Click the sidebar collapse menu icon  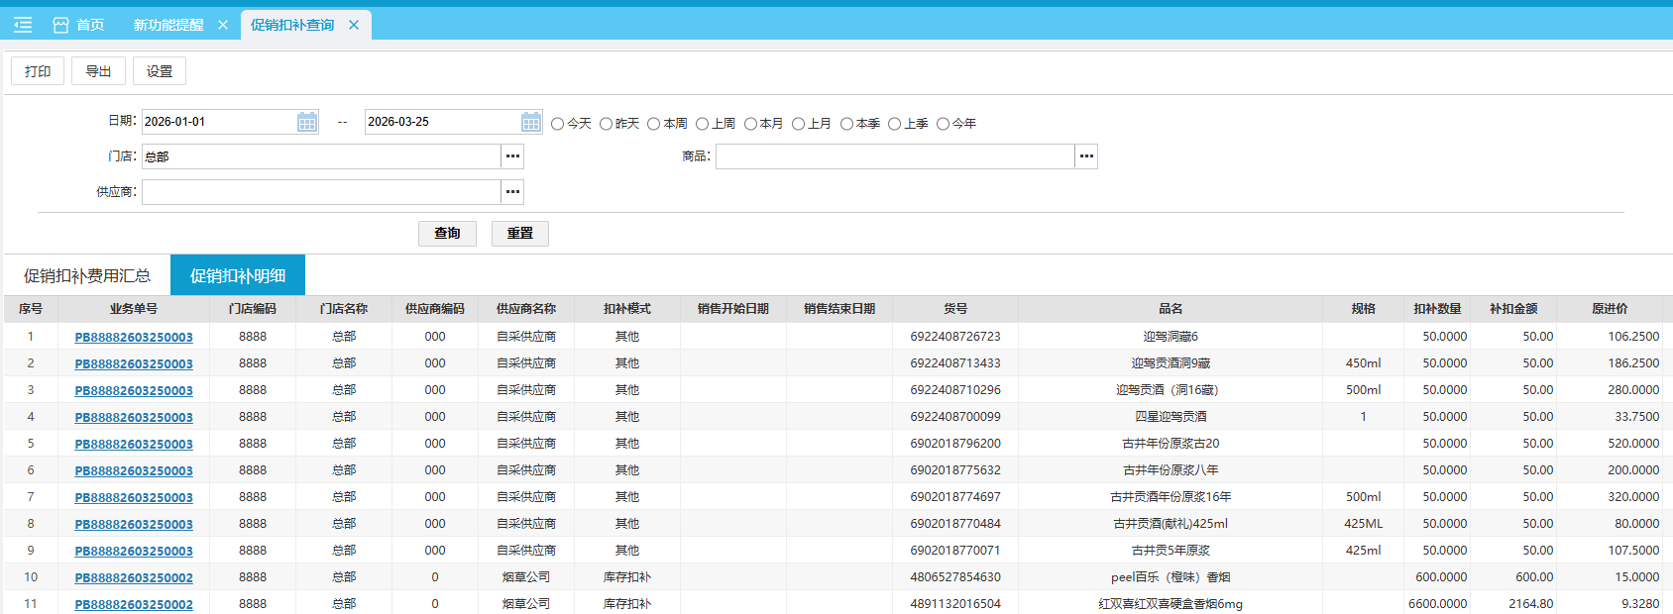[23, 25]
